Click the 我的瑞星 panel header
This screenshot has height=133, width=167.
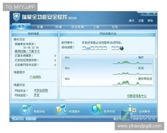coord(35,34)
